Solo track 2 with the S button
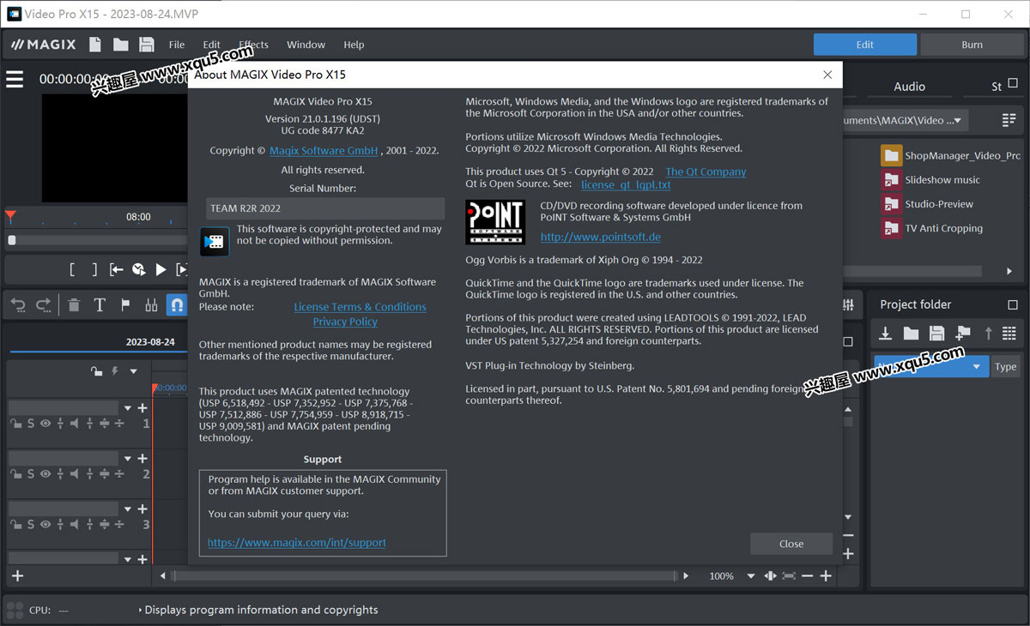 [x=31, y=474]
